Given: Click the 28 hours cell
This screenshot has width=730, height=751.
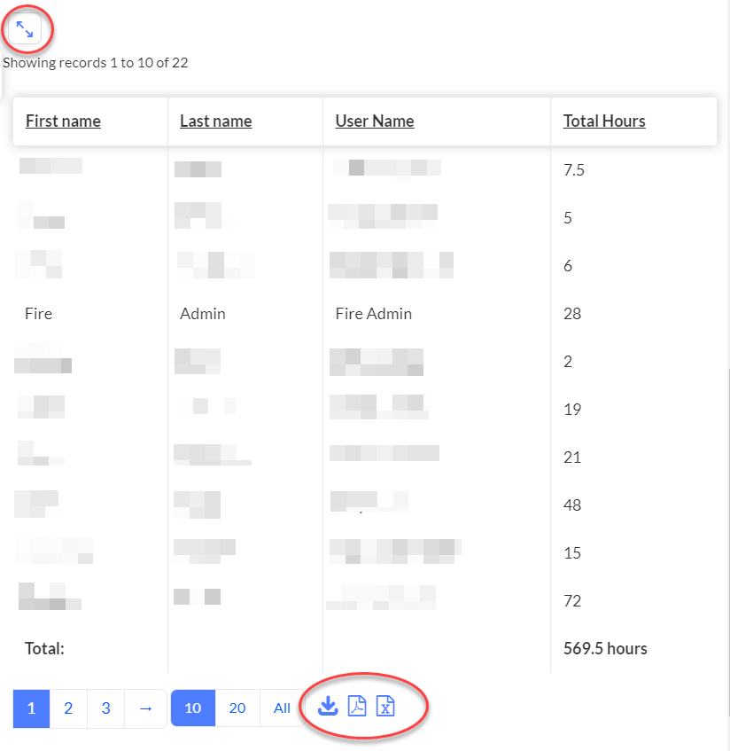Looking at the screenshot, I should coord(572,314).
